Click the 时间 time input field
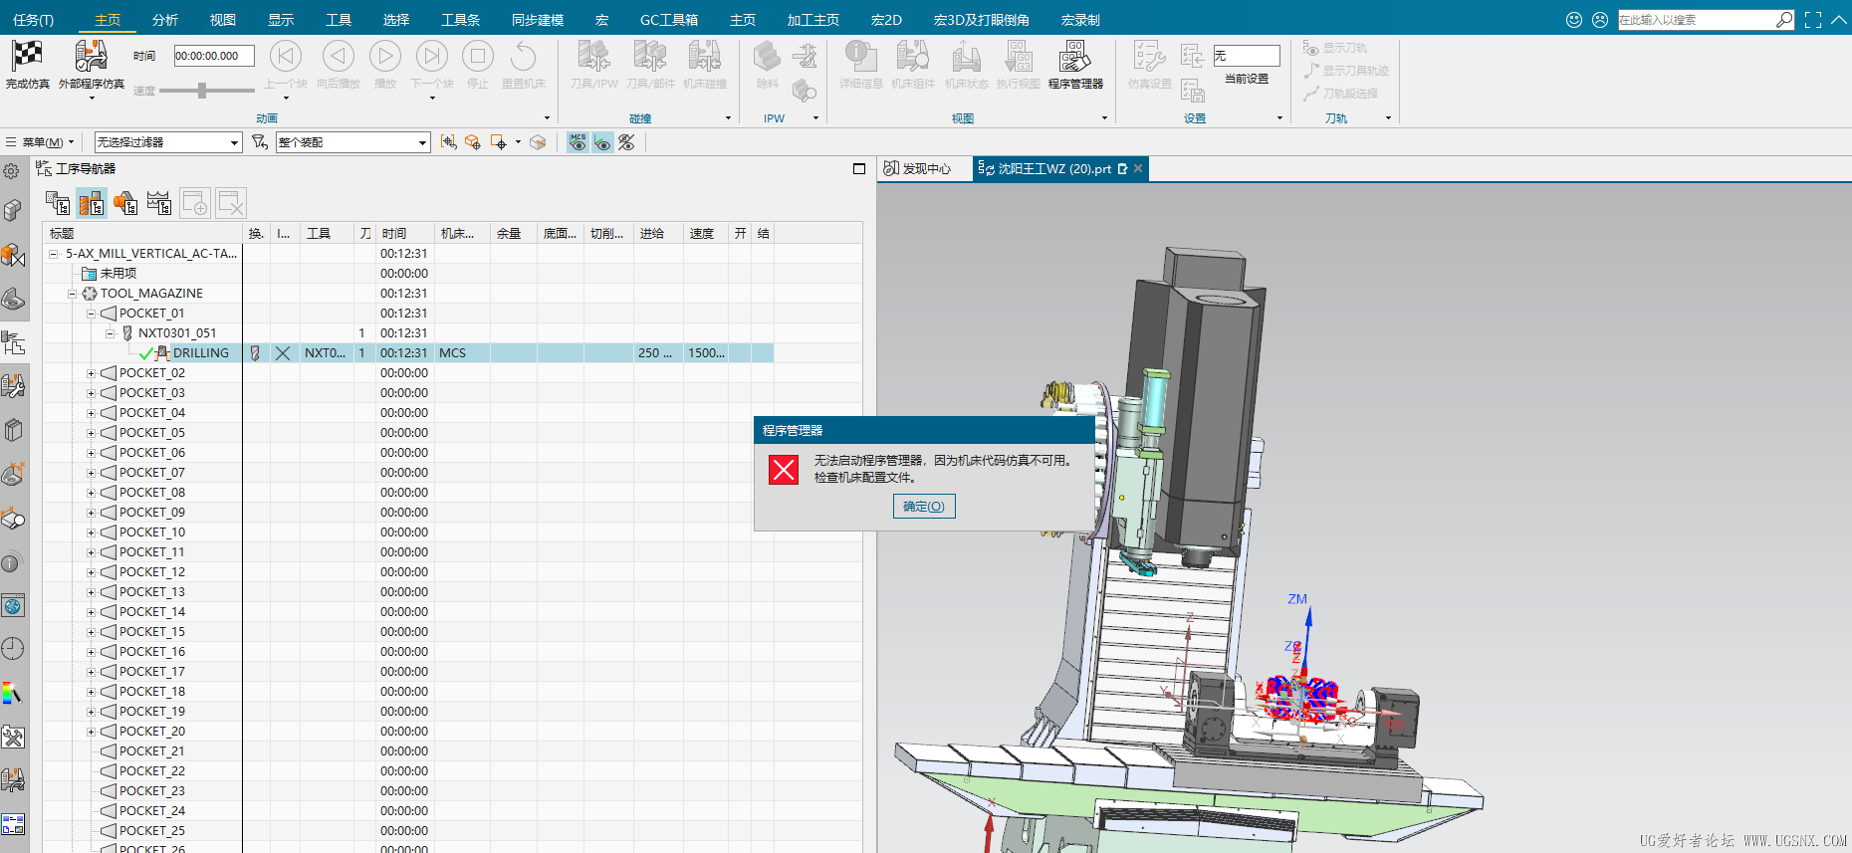 point(214,56)
